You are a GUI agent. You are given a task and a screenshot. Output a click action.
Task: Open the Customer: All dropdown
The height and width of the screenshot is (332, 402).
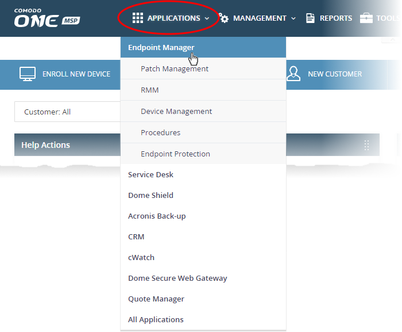pos(67,112)
